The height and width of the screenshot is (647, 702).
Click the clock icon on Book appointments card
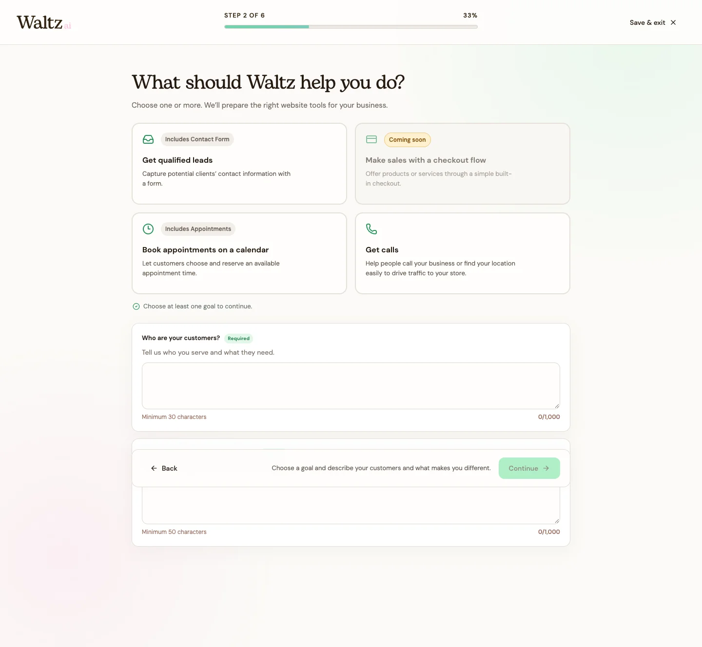tap(148, 229)
